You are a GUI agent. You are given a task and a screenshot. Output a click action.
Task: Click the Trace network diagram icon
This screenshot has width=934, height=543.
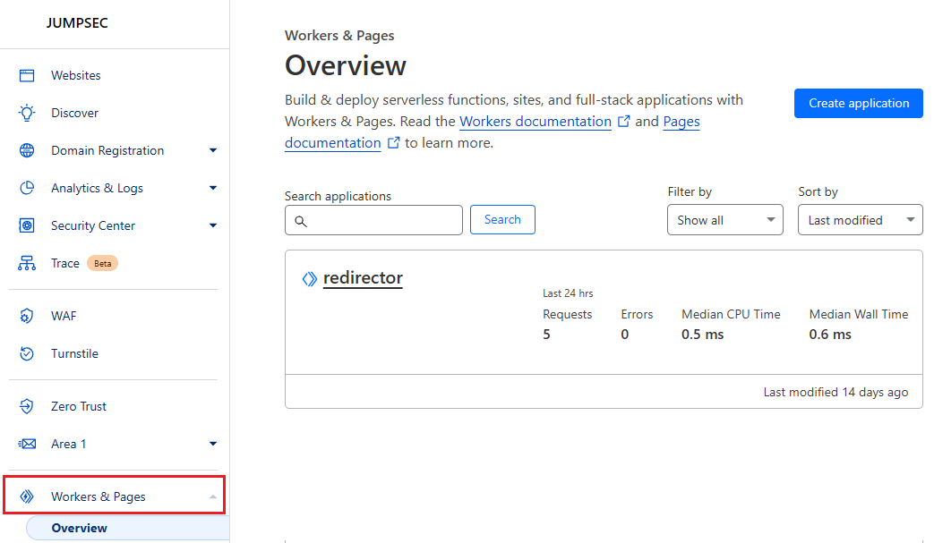point(27,264)
